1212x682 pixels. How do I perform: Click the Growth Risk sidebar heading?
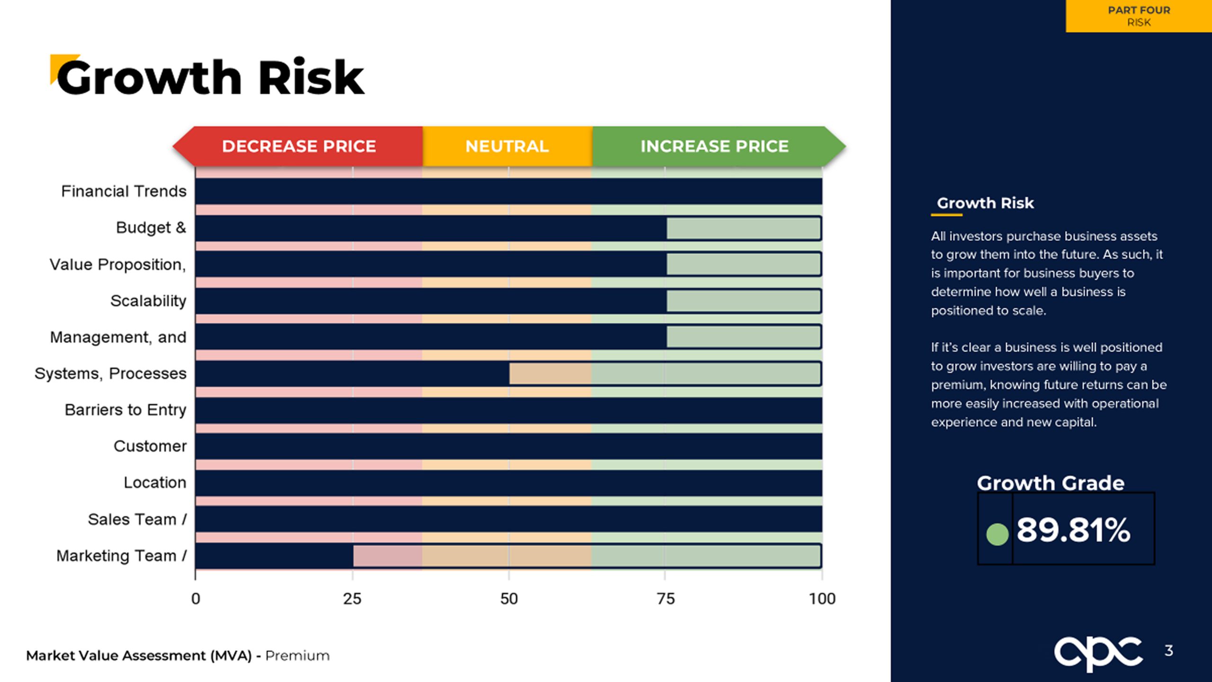point(985,203)
